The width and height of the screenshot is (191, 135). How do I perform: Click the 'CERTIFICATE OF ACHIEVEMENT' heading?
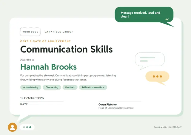point(46,41)
